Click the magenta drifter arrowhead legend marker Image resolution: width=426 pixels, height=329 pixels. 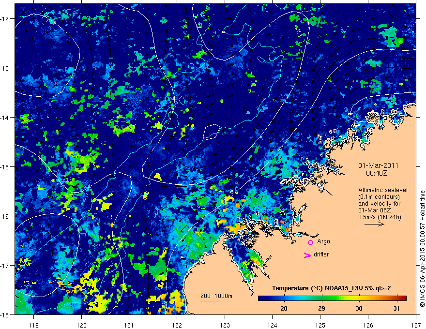tap(307, 255)
